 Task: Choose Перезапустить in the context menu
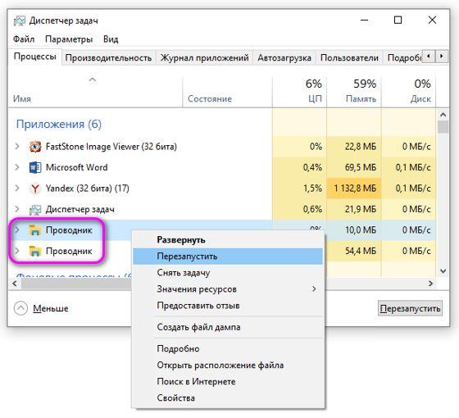[229, 257]
